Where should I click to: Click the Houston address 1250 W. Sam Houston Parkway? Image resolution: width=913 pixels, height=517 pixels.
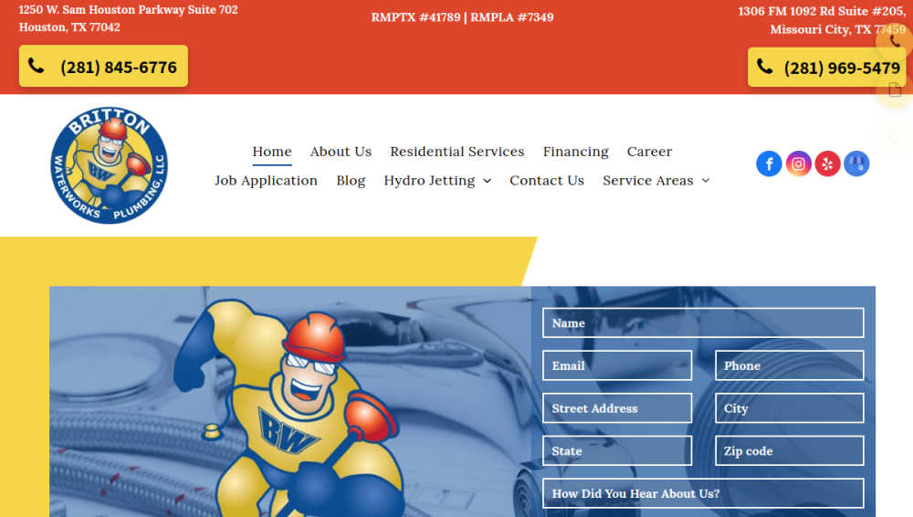[x=128, y=18]
